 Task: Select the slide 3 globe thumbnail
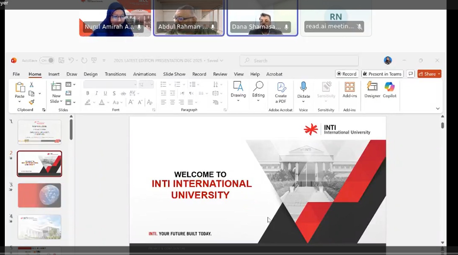pyautogui.click(x=39, y=195)
